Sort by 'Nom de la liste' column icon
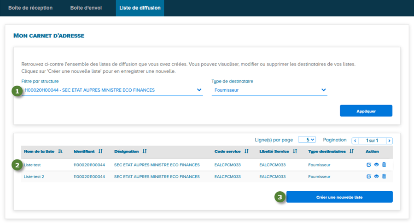Viewport: 414px width, 223px height. click(60, 151)
